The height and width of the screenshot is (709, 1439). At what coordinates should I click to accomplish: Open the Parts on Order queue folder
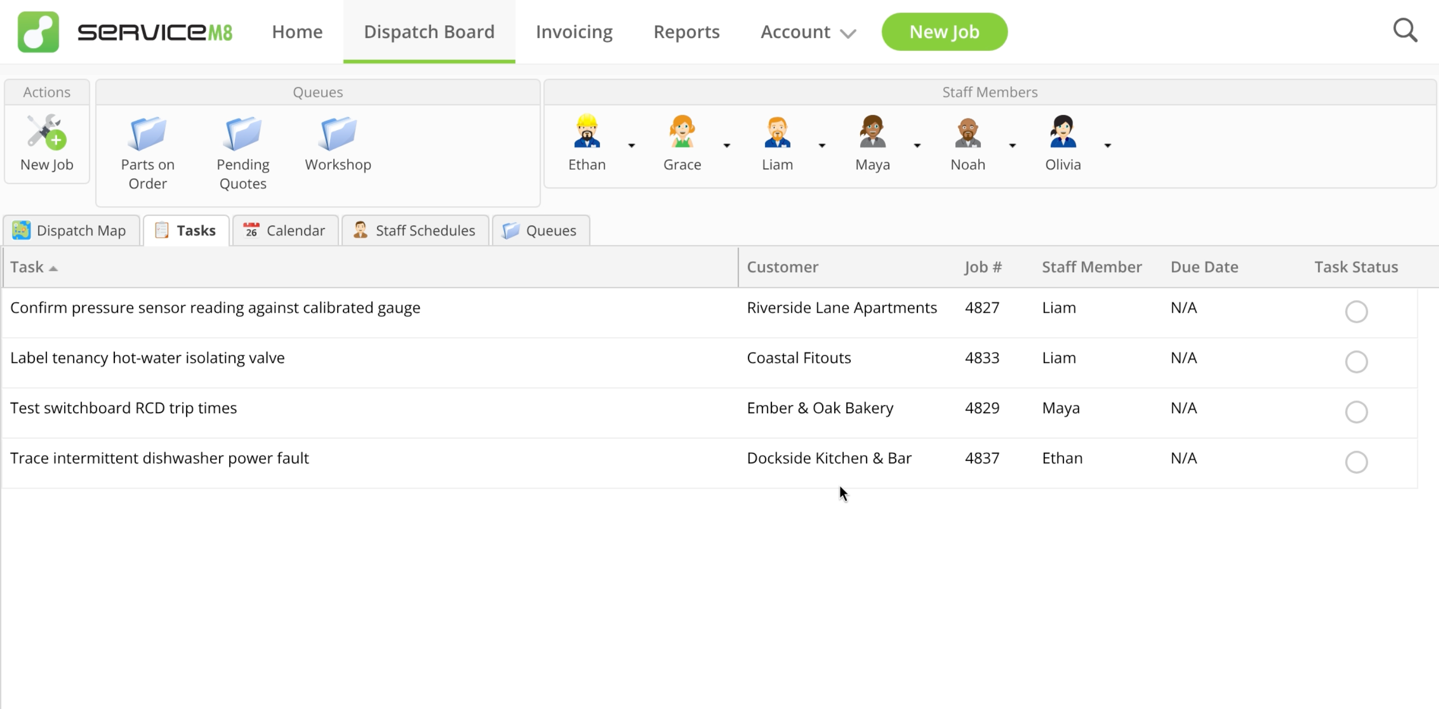pyautogui.click(x=148, y=133)
